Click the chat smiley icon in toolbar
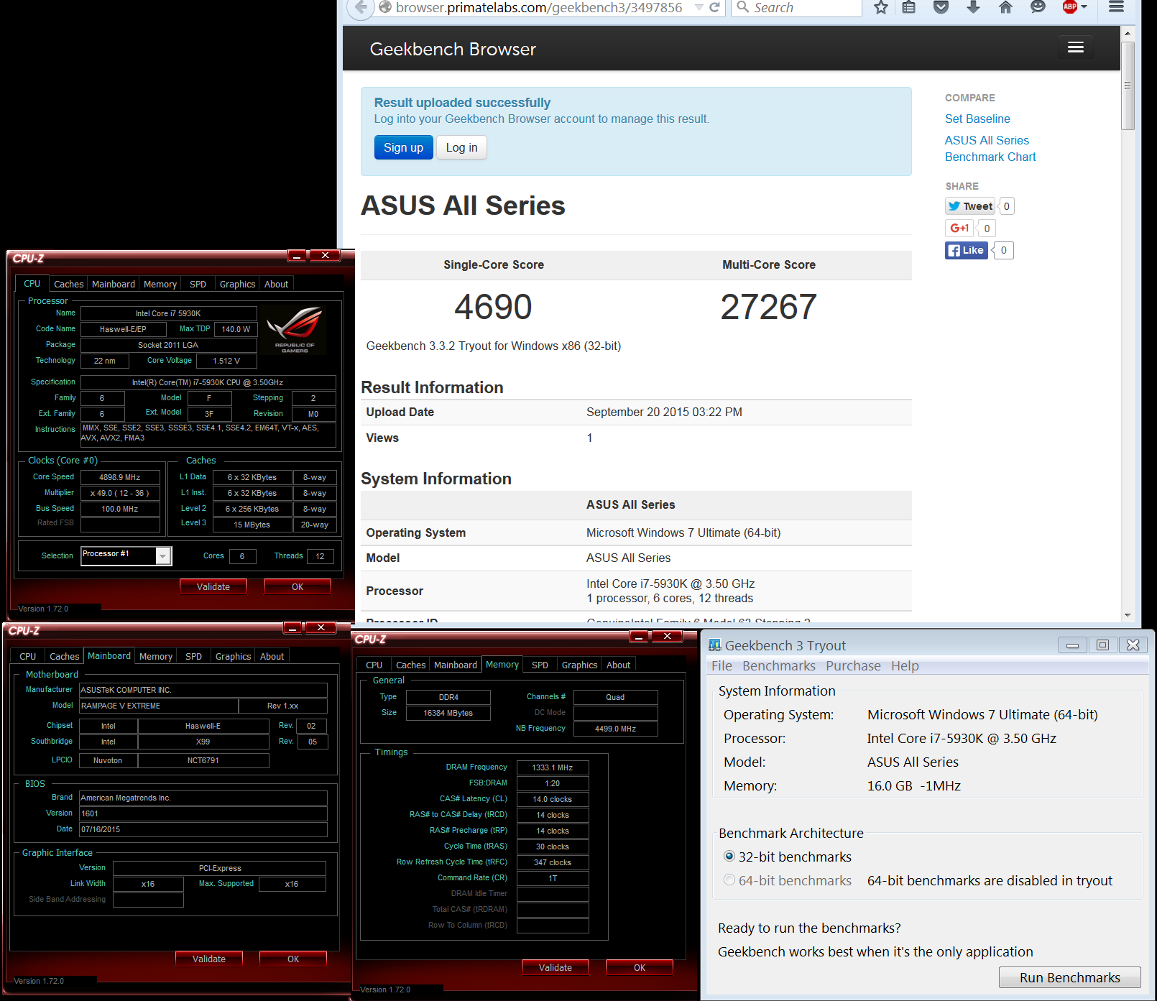Image resolution: width=1157 pixels, height=1001 pixels. 1038,8
